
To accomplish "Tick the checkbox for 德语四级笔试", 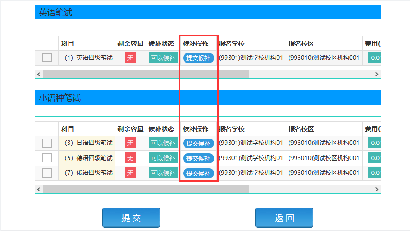I will 47,158.
